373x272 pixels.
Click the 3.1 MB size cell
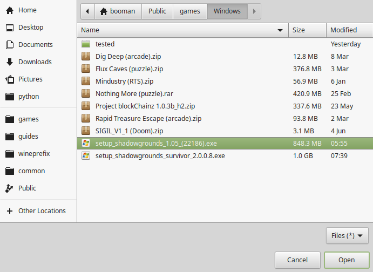303,131
